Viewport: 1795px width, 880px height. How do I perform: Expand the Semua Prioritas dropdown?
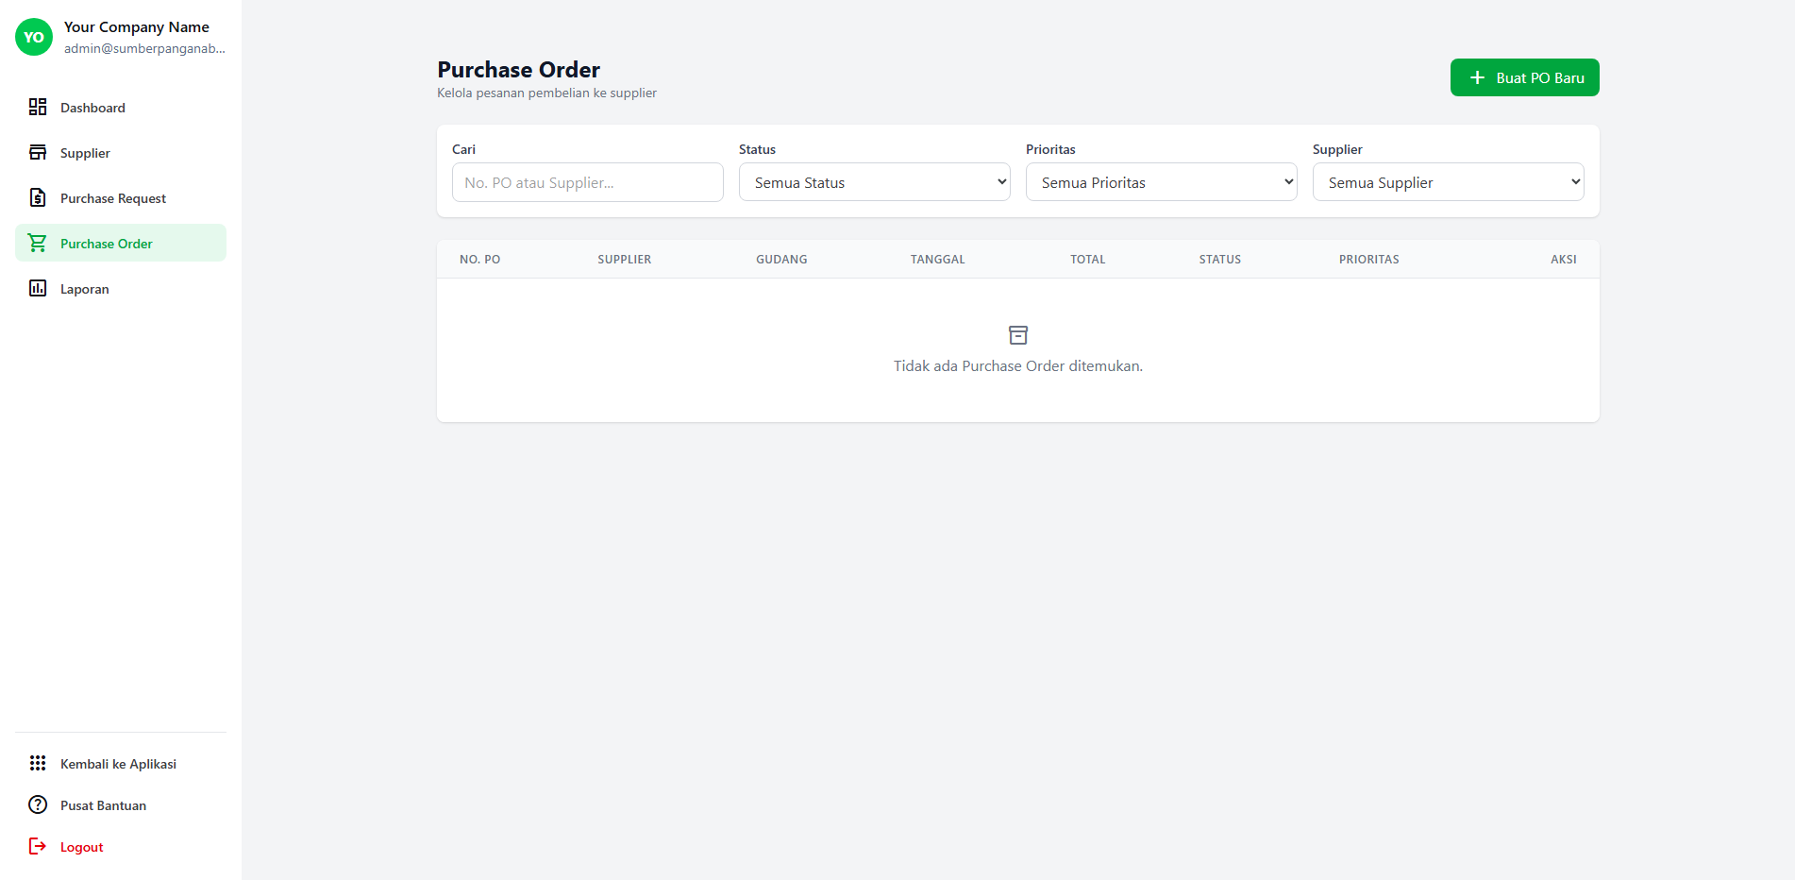tap(1161, 182)
